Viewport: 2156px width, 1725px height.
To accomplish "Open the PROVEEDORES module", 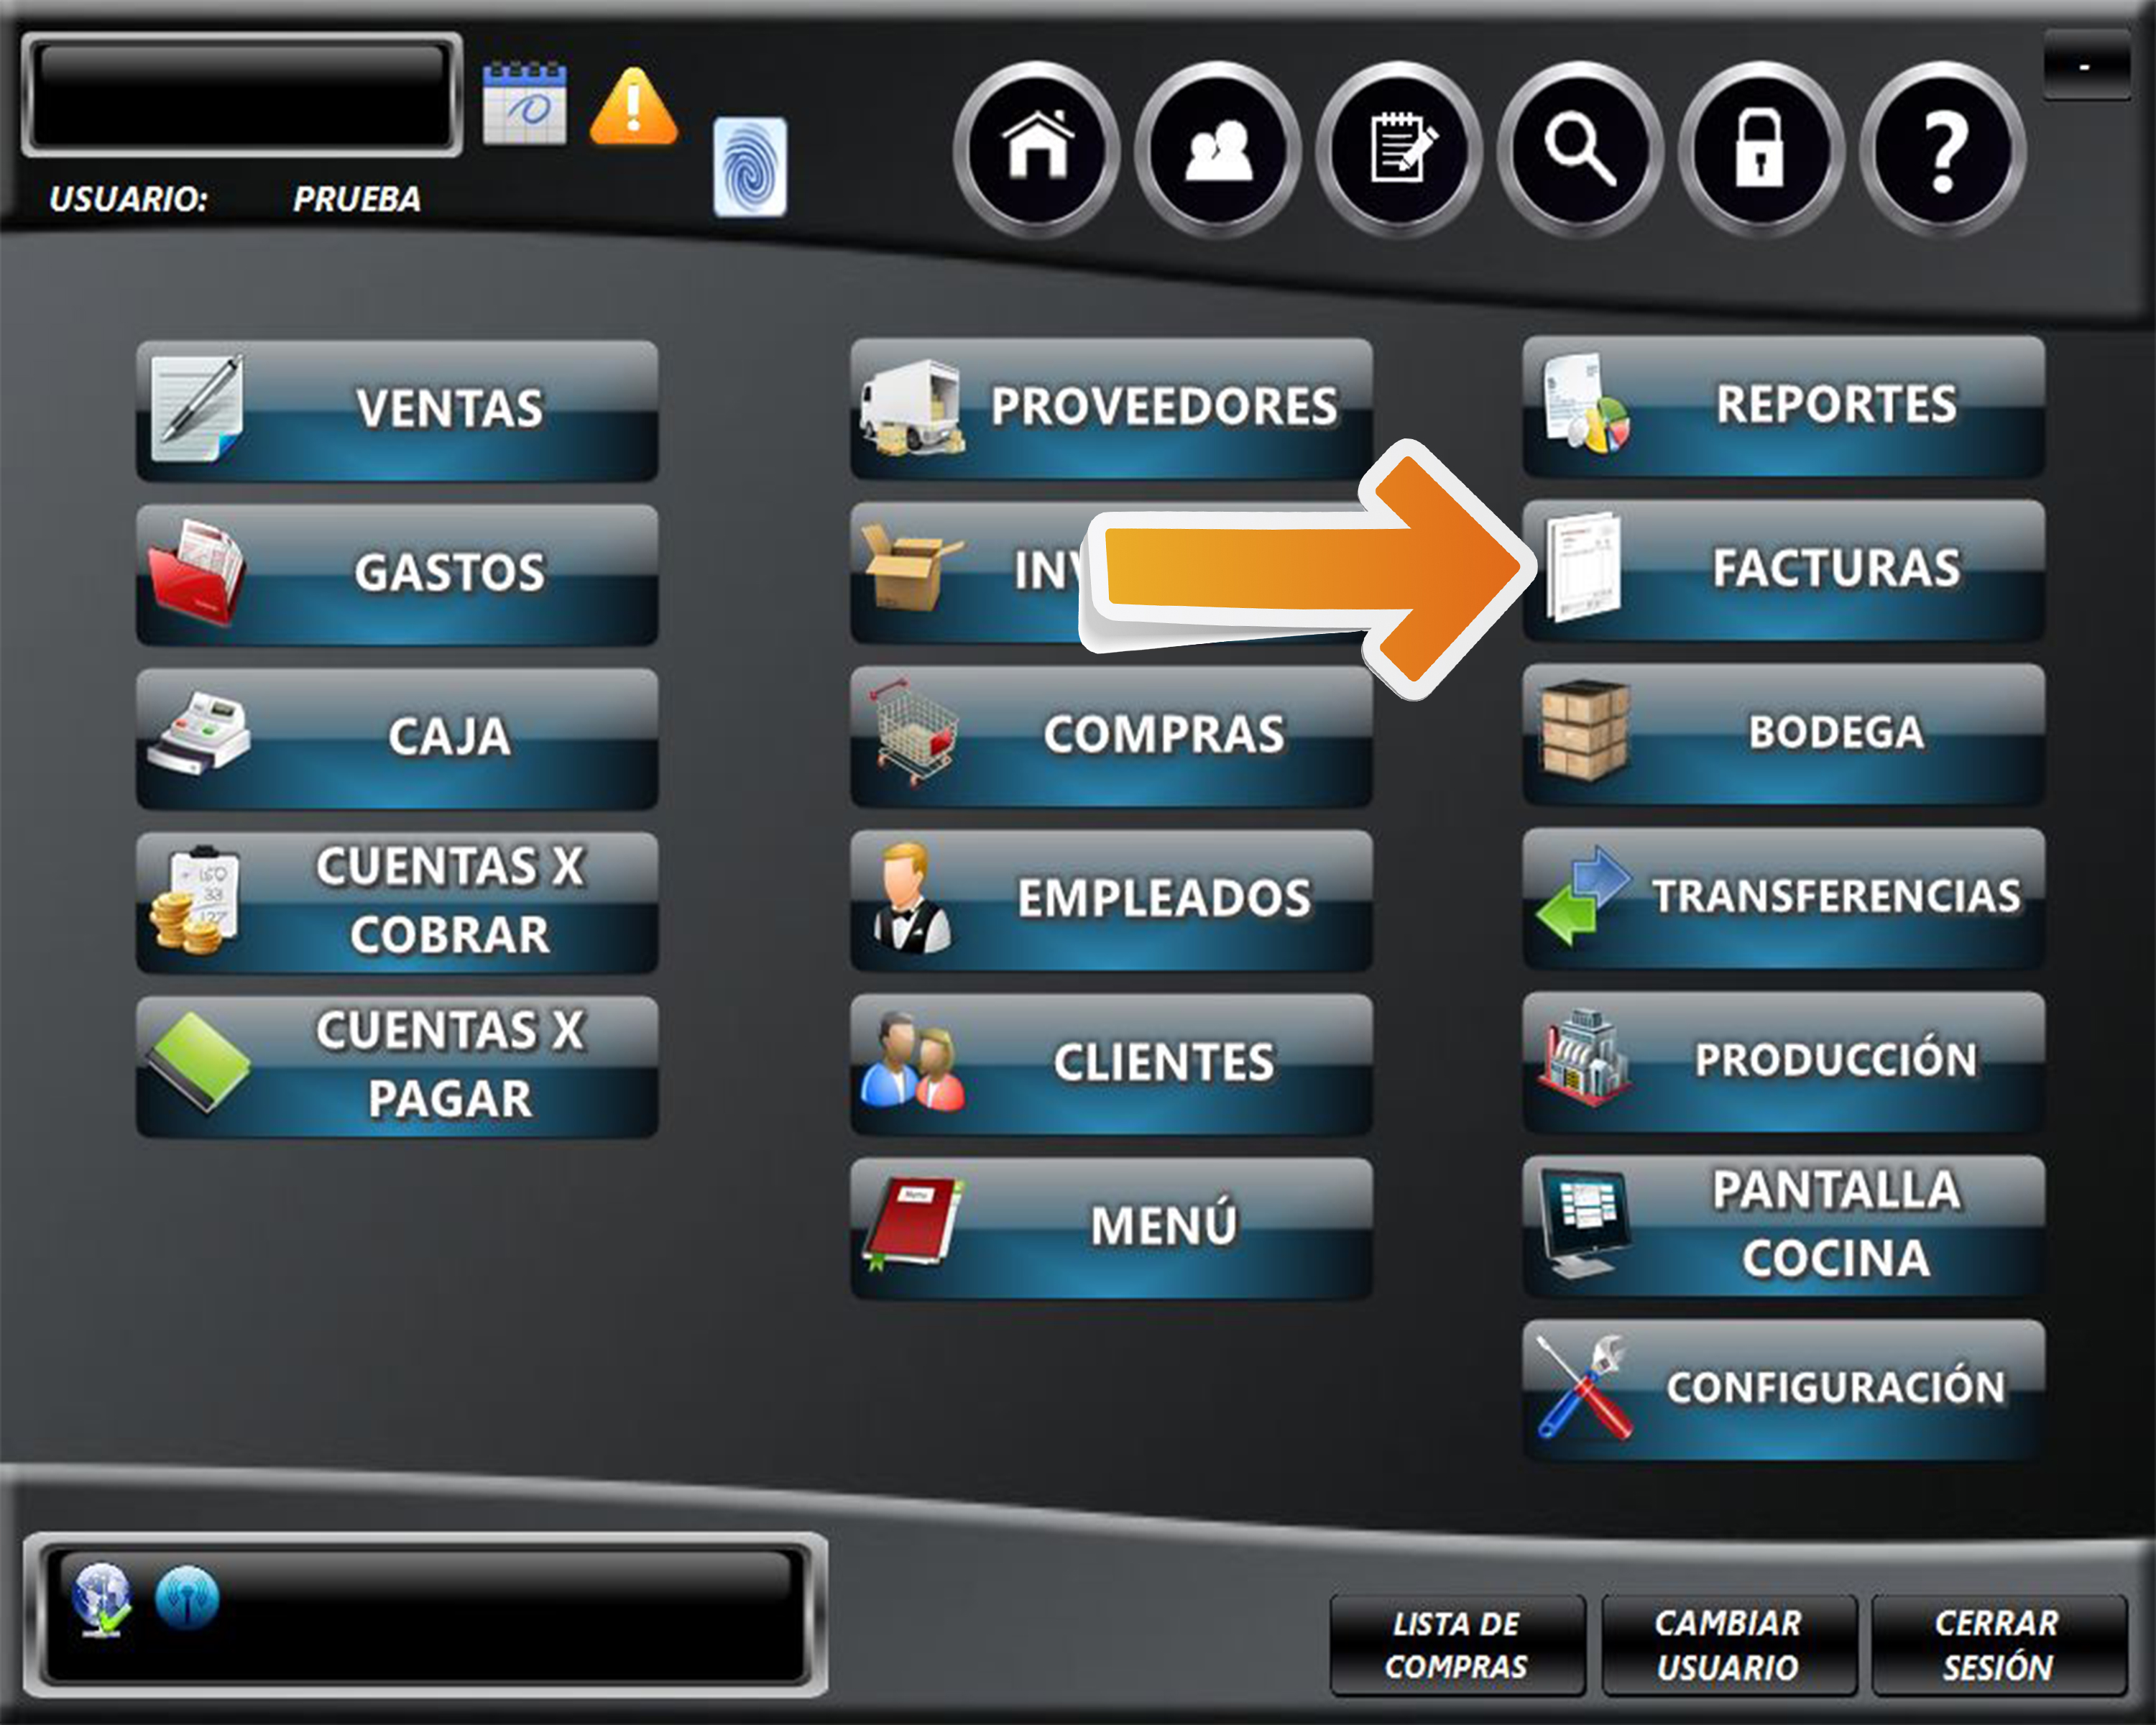I will tap(1111, 408).
